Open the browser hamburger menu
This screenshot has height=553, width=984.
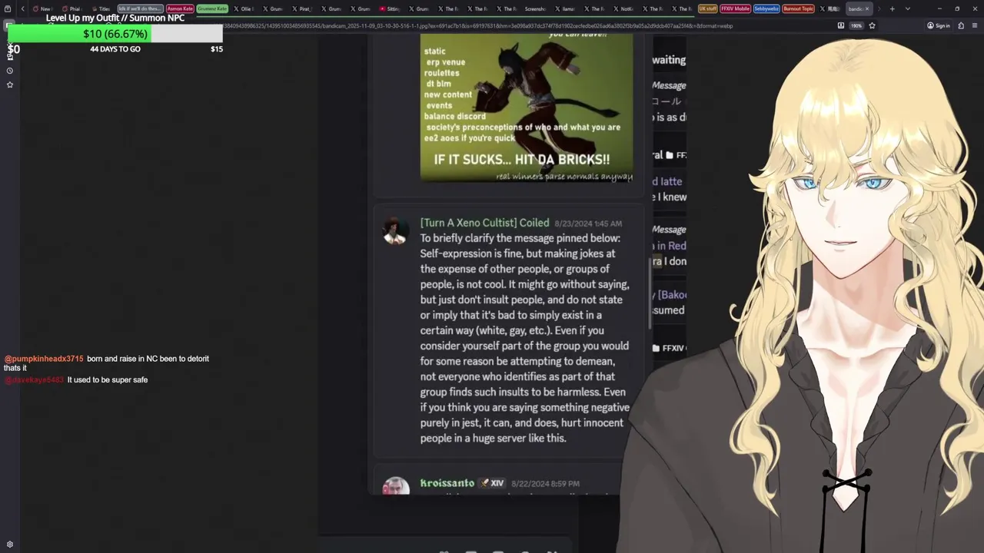975,25
